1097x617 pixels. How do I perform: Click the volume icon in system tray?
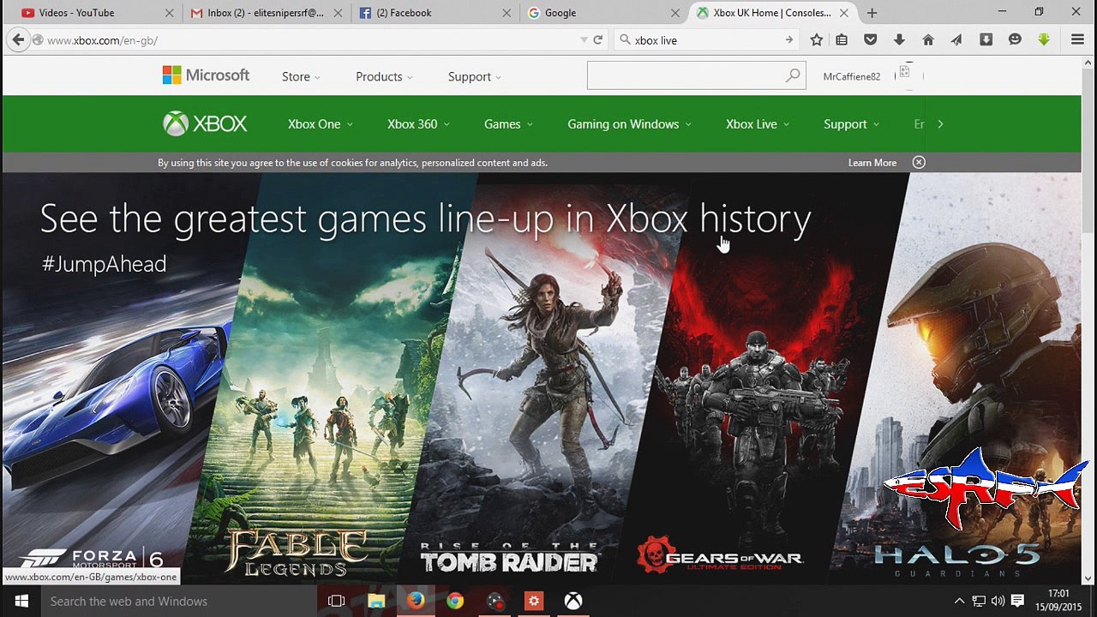(998, 602)
